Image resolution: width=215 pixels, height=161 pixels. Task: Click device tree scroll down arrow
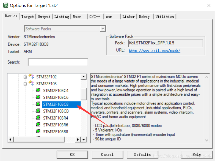pyautogui.click(x=84, y=140)
